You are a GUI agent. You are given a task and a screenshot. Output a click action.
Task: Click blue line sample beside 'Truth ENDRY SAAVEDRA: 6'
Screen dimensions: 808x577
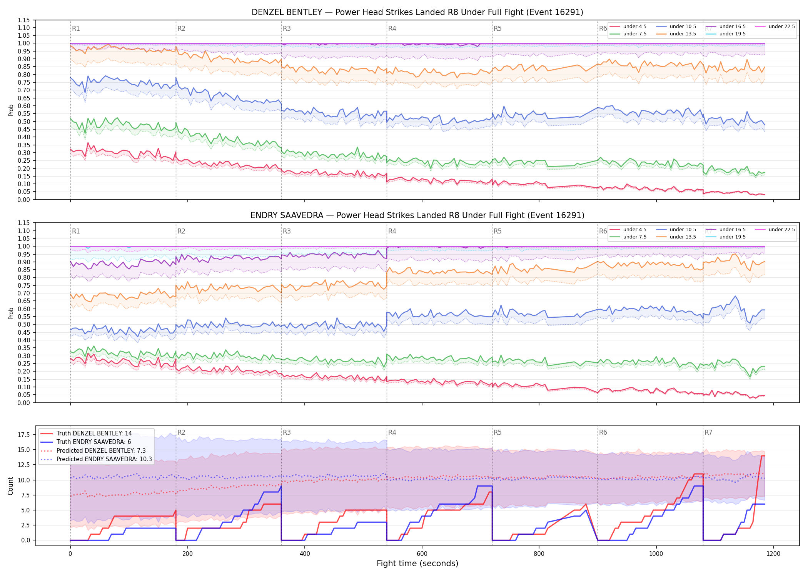47,442
